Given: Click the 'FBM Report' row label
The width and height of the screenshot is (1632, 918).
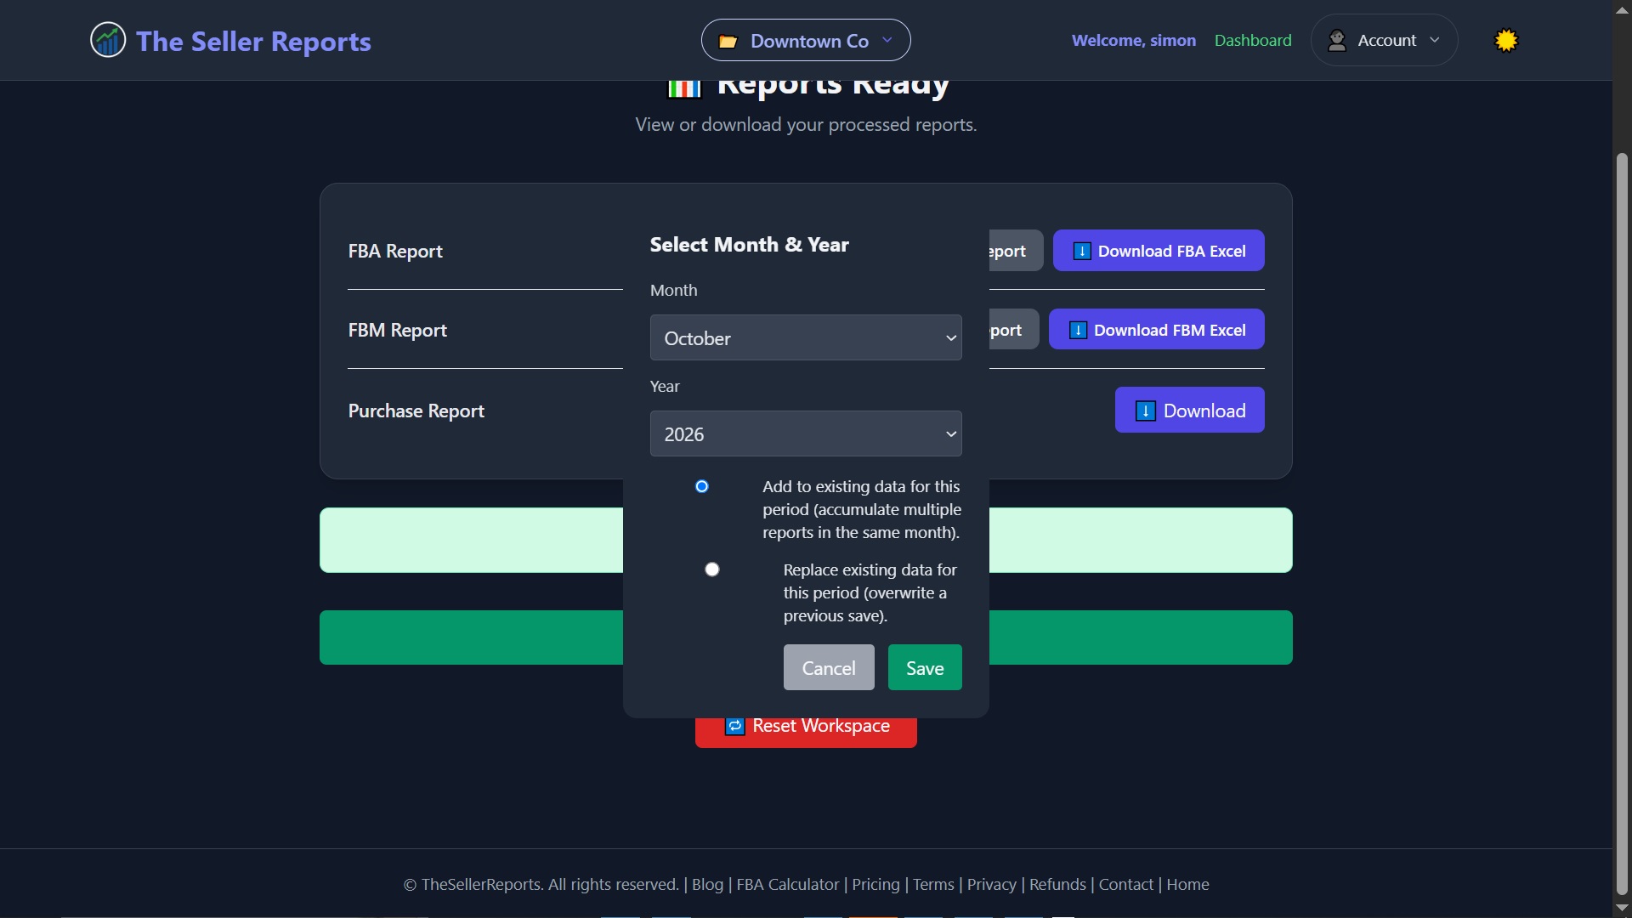Looking at the screenshot, I should 397,330.
